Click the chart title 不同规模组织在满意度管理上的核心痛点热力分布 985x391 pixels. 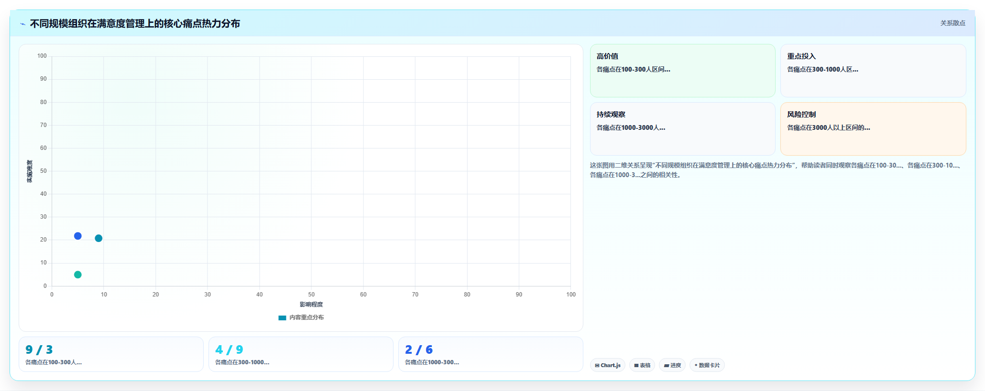pyautogui.click(x=135, y=24)
